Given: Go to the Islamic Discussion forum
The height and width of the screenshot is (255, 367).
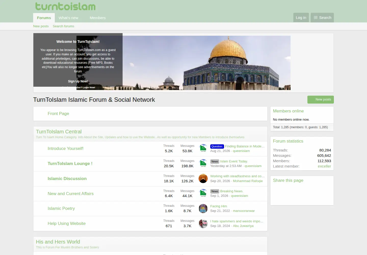Looking at the screenshot, I should tap(67, 178).
